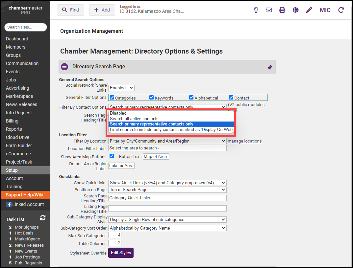This screenshot has width=353, height=268.
Task: Open Reports in the sidebar
Action: pos(14,129)
